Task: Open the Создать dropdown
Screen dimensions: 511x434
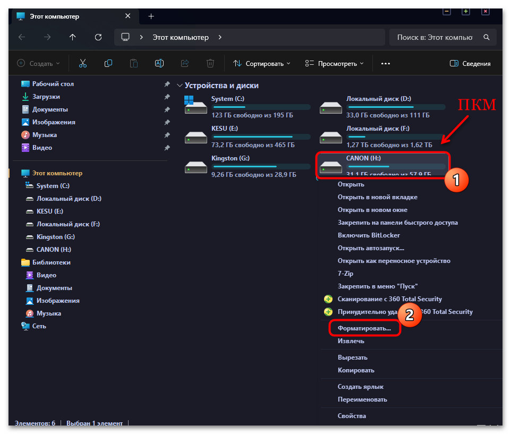Action: [x=38, y=64]
